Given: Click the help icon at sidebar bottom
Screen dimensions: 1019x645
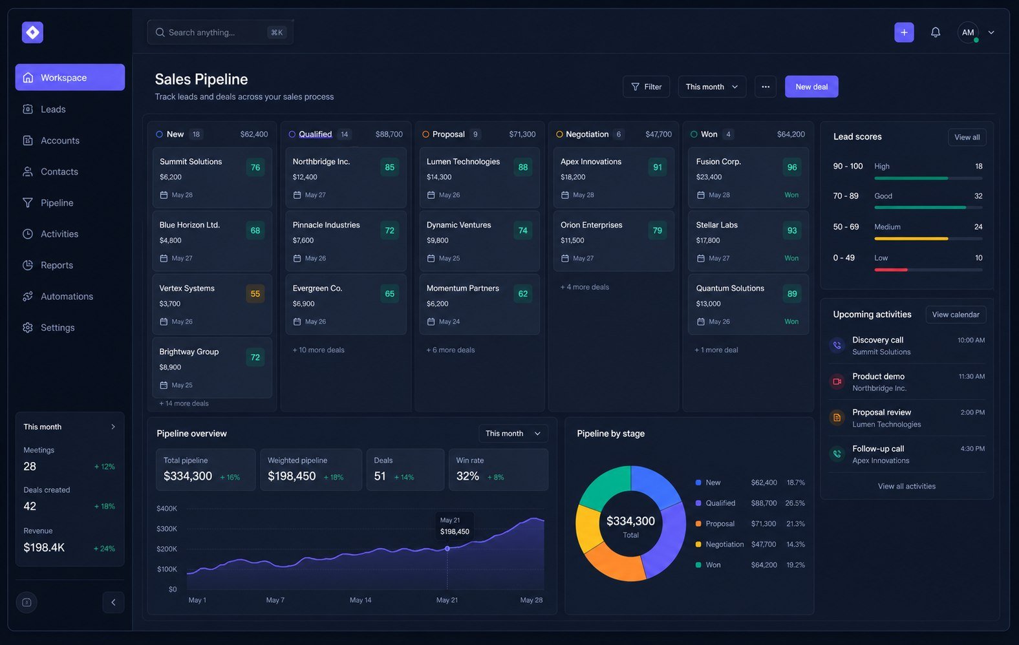Looking at the screenshot, I should (27, 602).
